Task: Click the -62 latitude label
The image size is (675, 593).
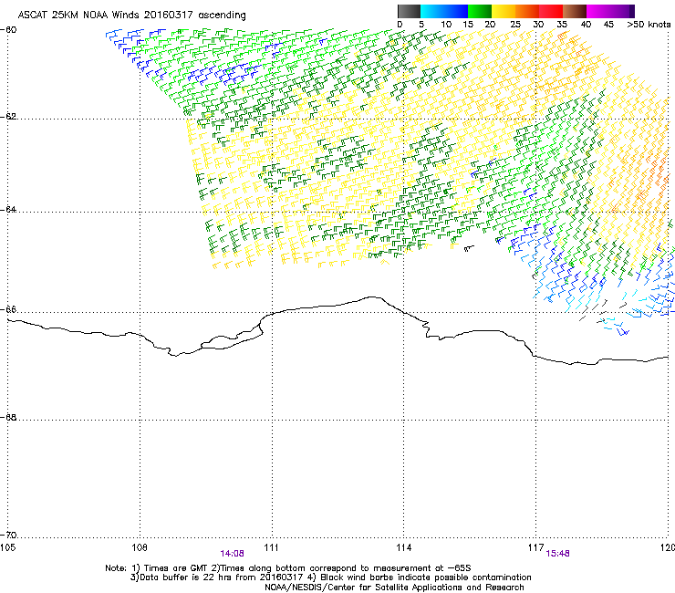Action: pos(8,117)
